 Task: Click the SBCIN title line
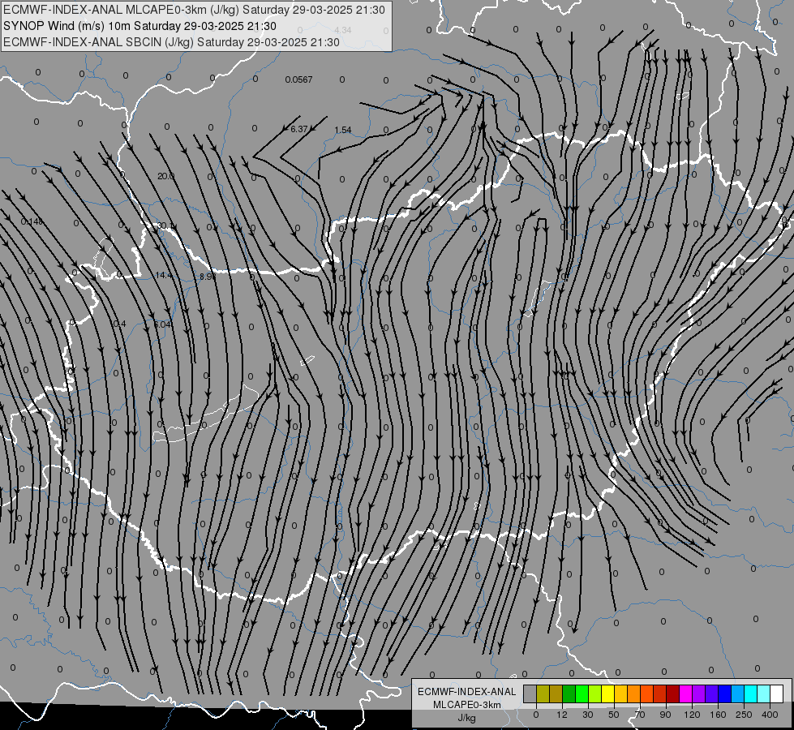pyautogui.click(x=171, y=42)
